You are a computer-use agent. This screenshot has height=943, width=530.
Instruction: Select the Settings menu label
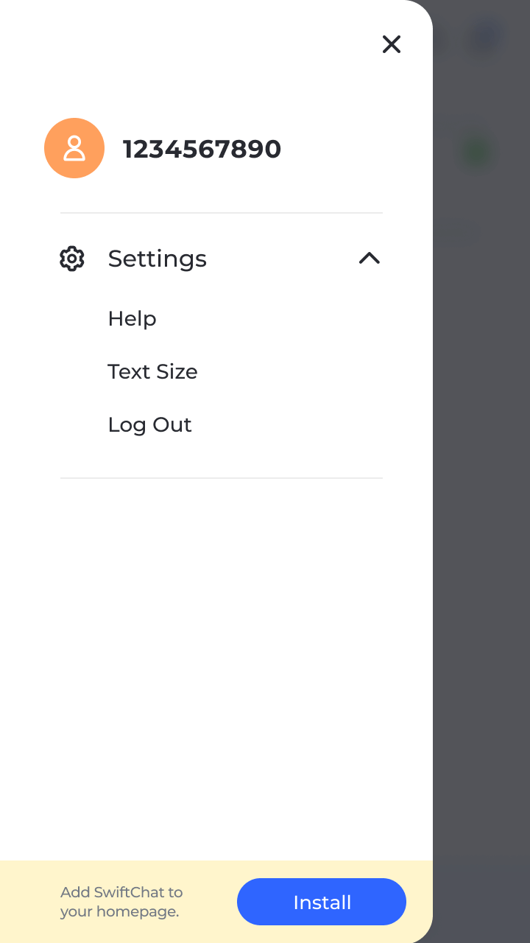[x=158, y=259]
